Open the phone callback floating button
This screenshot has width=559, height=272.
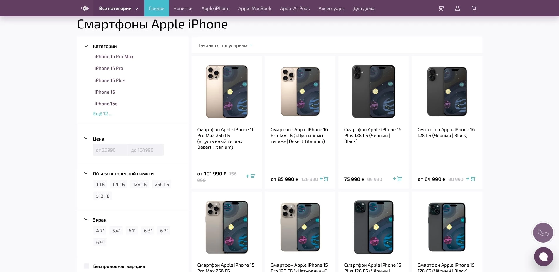click(x=543, y=233)
